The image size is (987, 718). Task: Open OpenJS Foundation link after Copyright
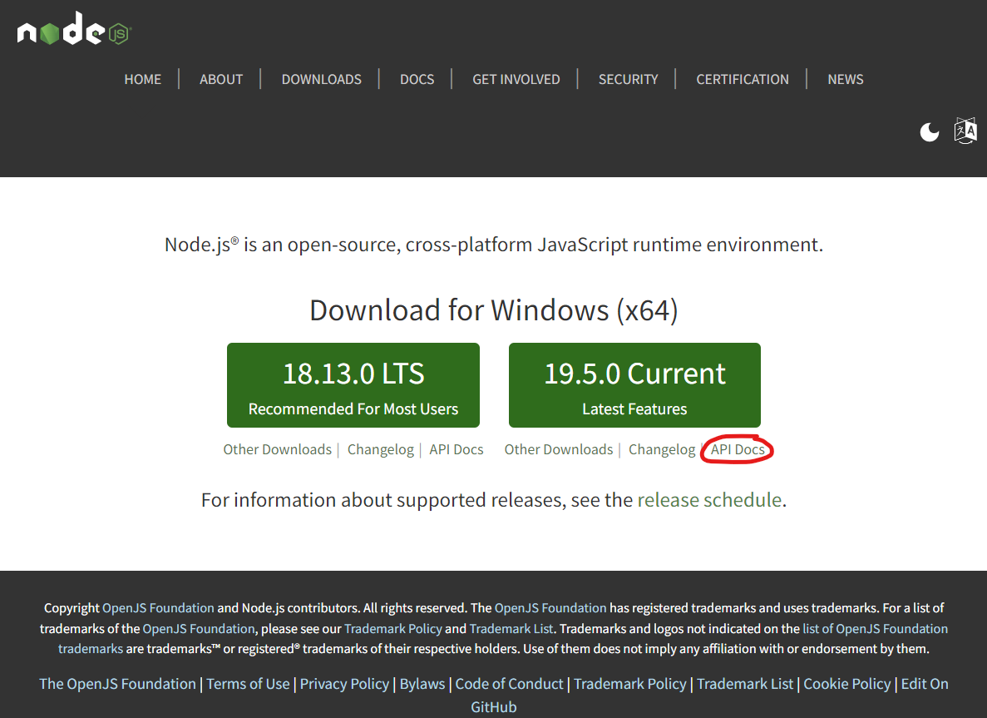(158, 608)
